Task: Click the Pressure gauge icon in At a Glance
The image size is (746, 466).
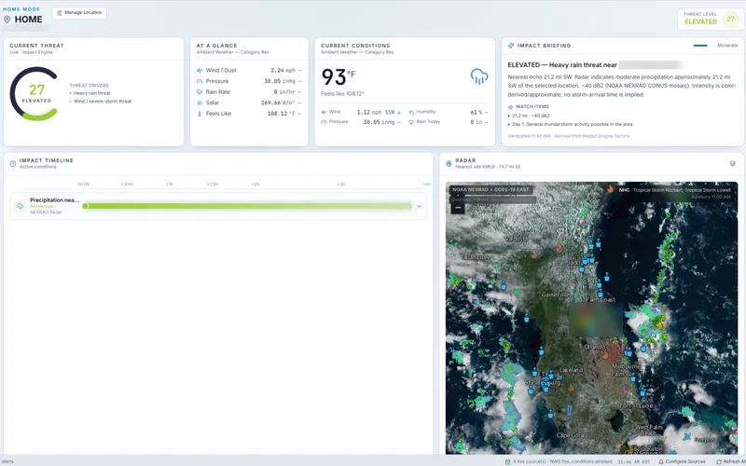Action: click(200, 81)
